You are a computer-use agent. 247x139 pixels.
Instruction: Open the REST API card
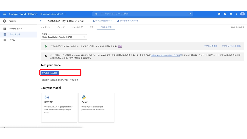tap(59, 108)
